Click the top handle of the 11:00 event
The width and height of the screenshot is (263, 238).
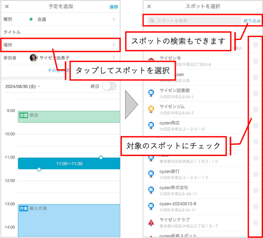[x=101, y=157]
